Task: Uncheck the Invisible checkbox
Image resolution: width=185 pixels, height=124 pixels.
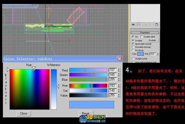Action: point(133,41)
